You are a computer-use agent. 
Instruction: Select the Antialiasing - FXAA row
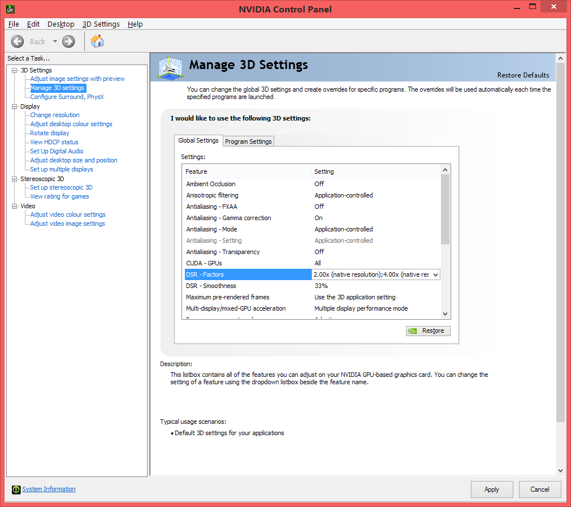[x=312, y=207]
